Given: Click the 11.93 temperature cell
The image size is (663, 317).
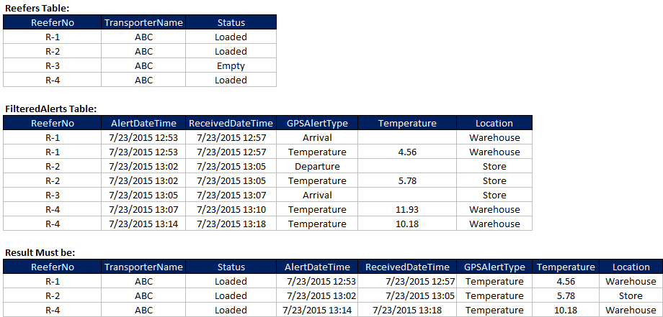Looking at the screenshot, I should click(x=407, y=209).
